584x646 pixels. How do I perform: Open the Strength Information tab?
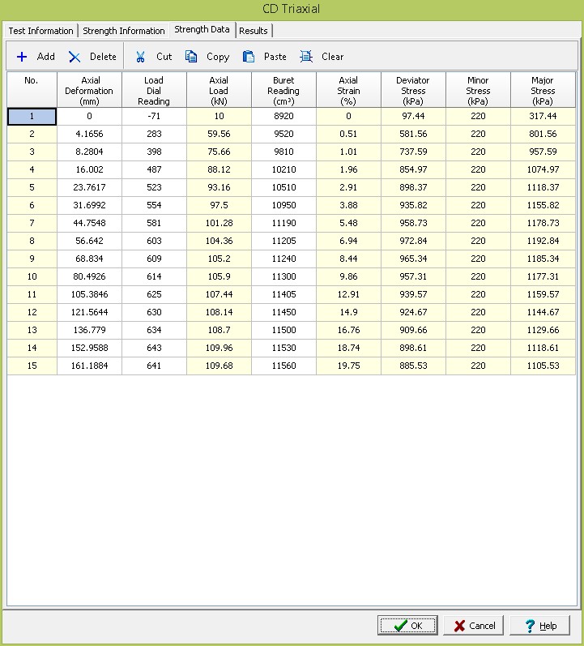pos(123,31)
